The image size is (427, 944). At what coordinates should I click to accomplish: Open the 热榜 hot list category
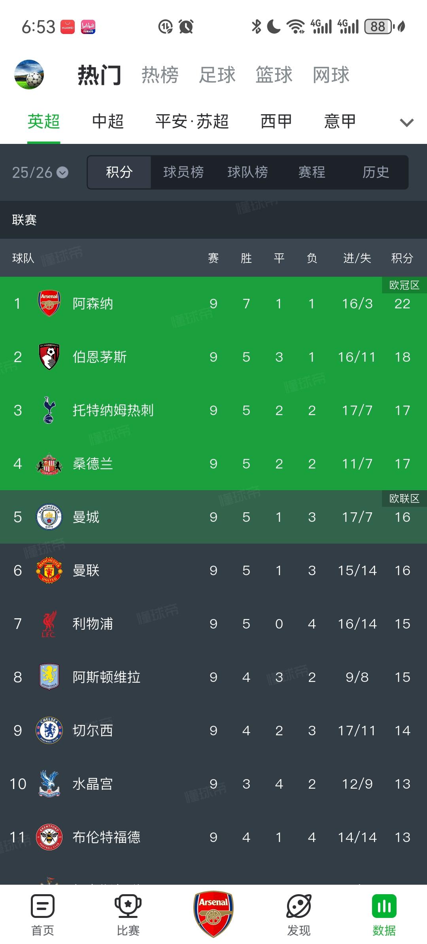(x=160, y=75)
